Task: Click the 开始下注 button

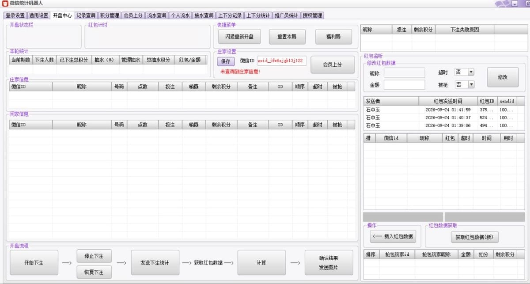Action: (34, 262)
